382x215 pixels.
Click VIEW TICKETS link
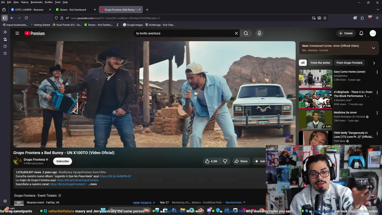pyautogui.click(x=144, y=203)
